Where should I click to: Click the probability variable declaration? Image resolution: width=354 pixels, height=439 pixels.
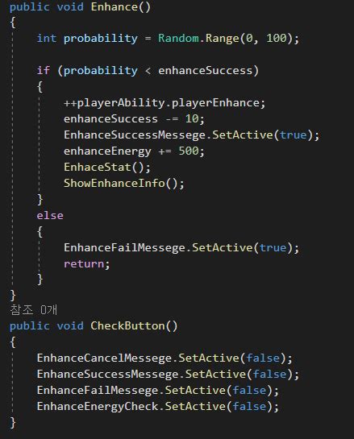point(101,39)
